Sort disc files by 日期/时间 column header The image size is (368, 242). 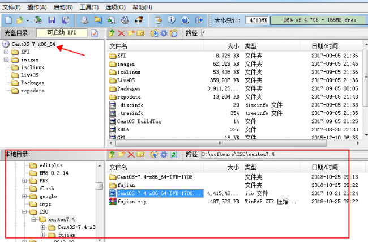coord(336,46)
